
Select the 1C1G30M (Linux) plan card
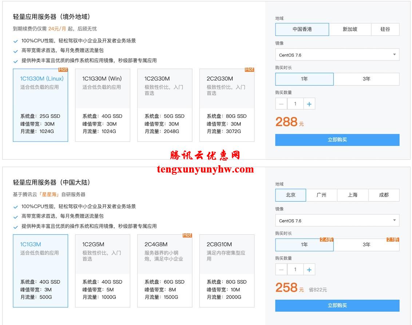pos(40,105)
